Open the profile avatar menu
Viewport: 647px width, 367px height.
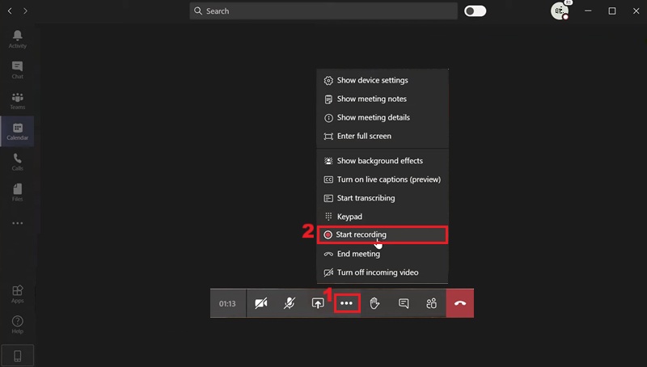559,11
